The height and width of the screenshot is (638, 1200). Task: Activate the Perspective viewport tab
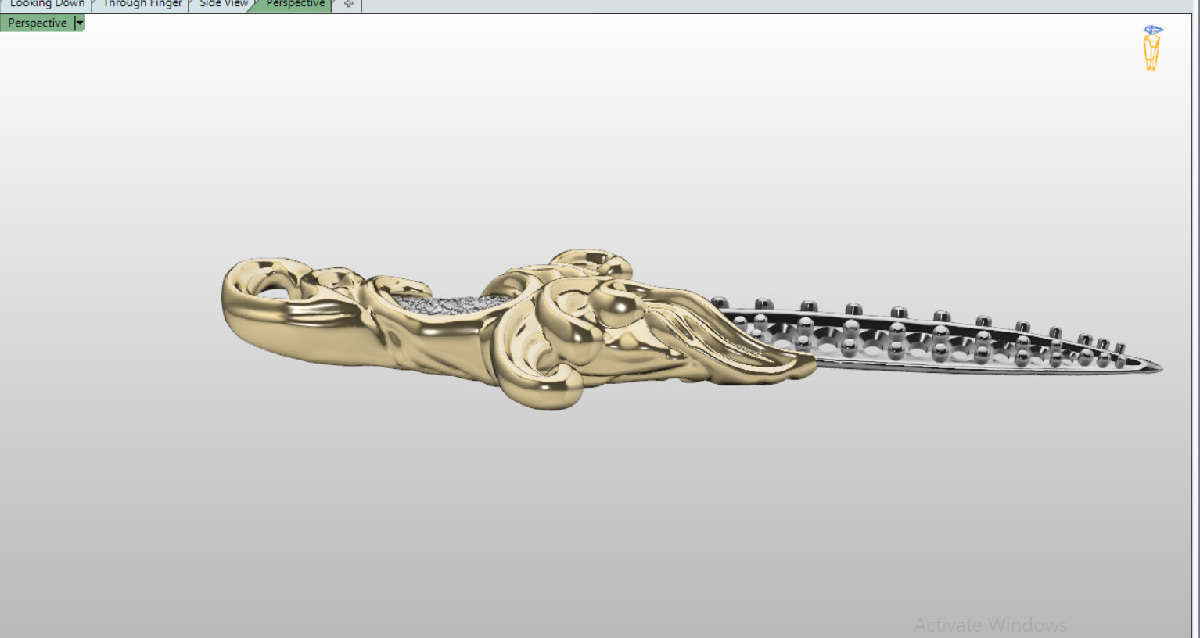(295, 5)
